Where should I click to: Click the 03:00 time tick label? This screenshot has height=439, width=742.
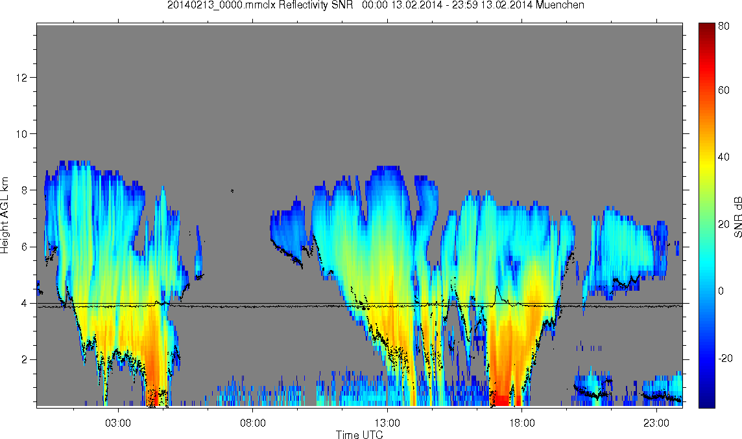[118, 422]
